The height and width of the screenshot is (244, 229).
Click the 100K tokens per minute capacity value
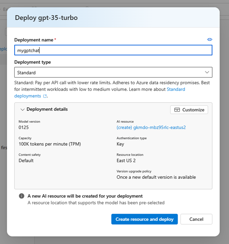50,144
